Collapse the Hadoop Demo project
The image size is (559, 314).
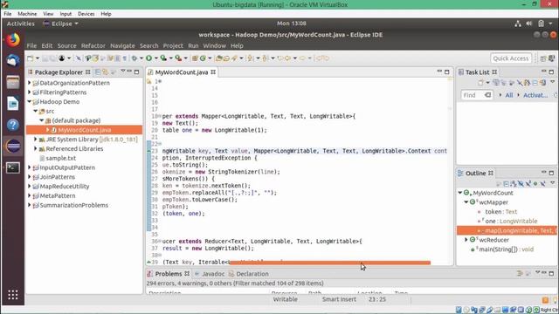(x=30, y=101)
